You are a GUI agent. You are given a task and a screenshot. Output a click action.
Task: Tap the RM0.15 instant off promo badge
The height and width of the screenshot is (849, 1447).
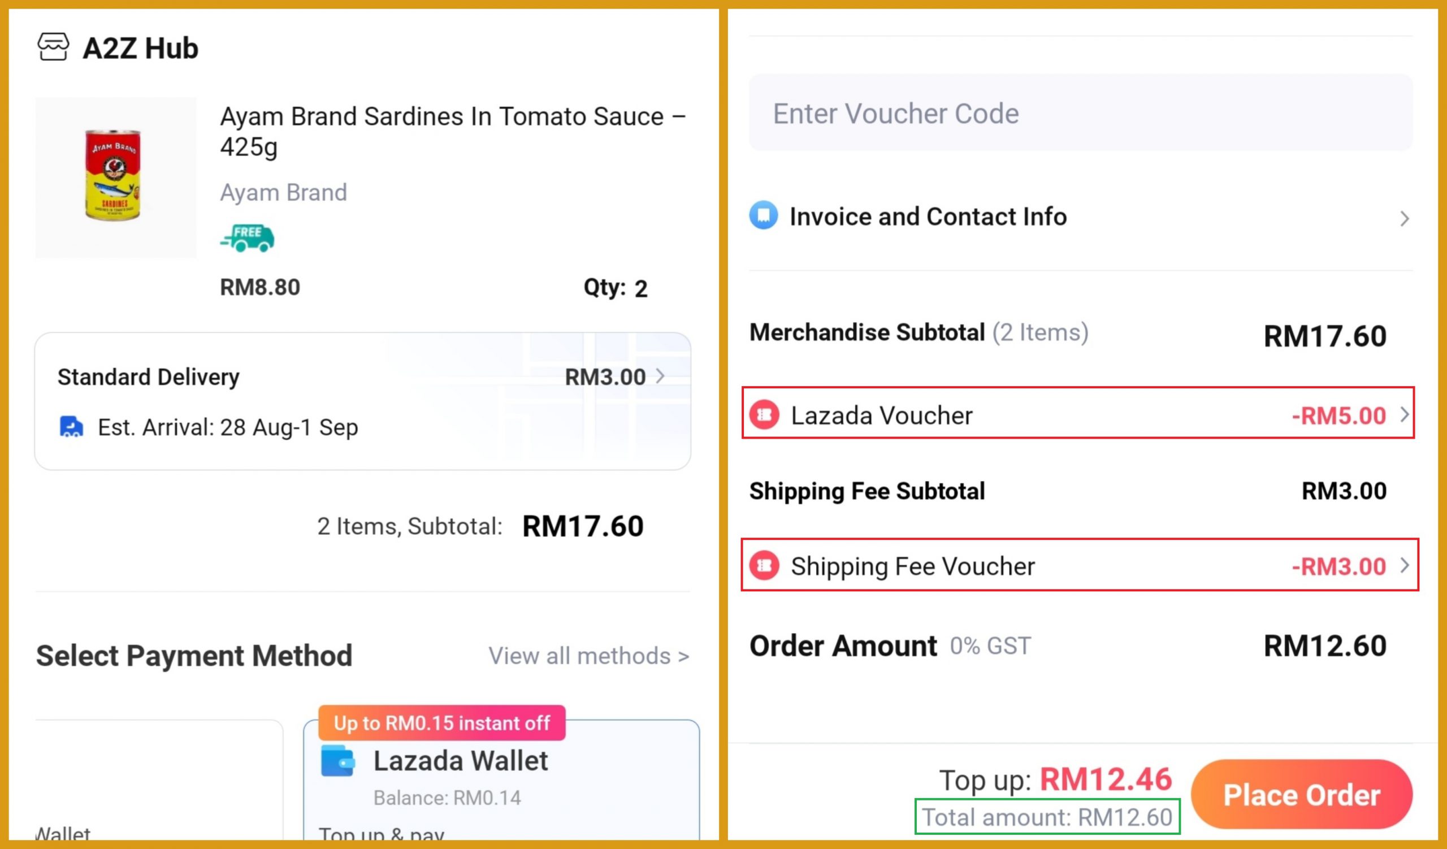[x=441, y=723]
